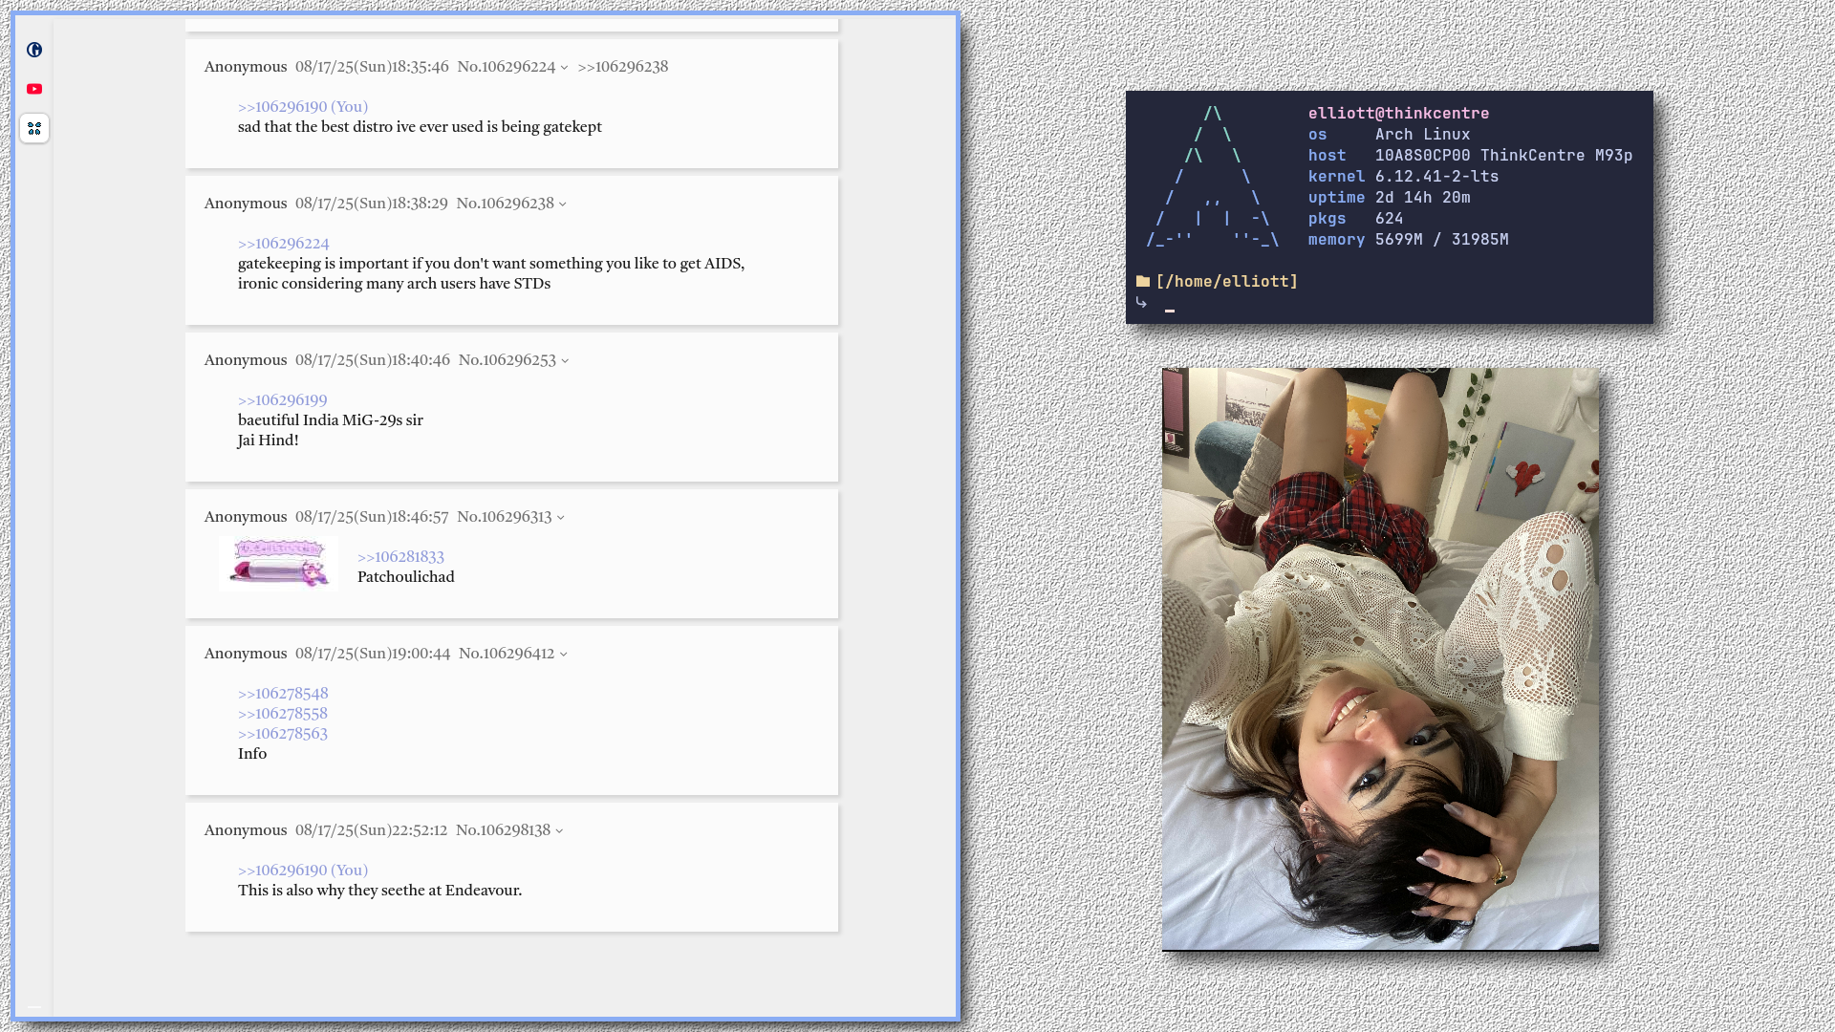Follow quote link >>106281833

click(x=400, y=557)
